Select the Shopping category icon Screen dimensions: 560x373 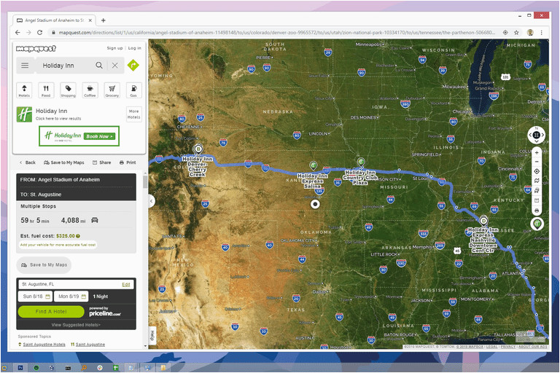(x=68, y=90)
